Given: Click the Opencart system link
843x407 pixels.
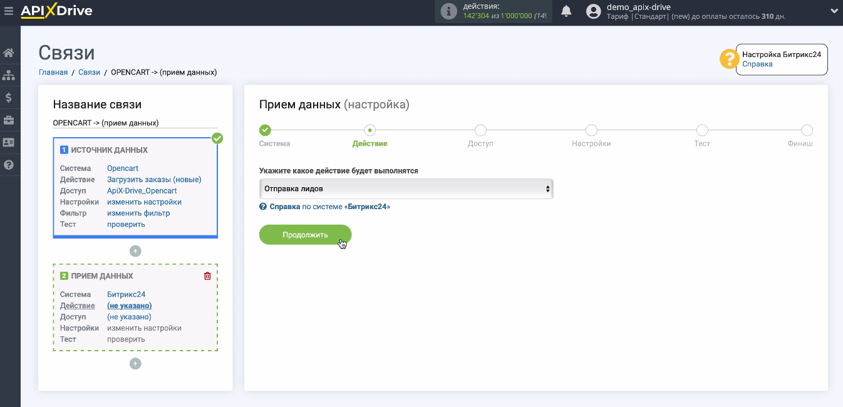Looking at the screenshot, I should coord(123,168).
